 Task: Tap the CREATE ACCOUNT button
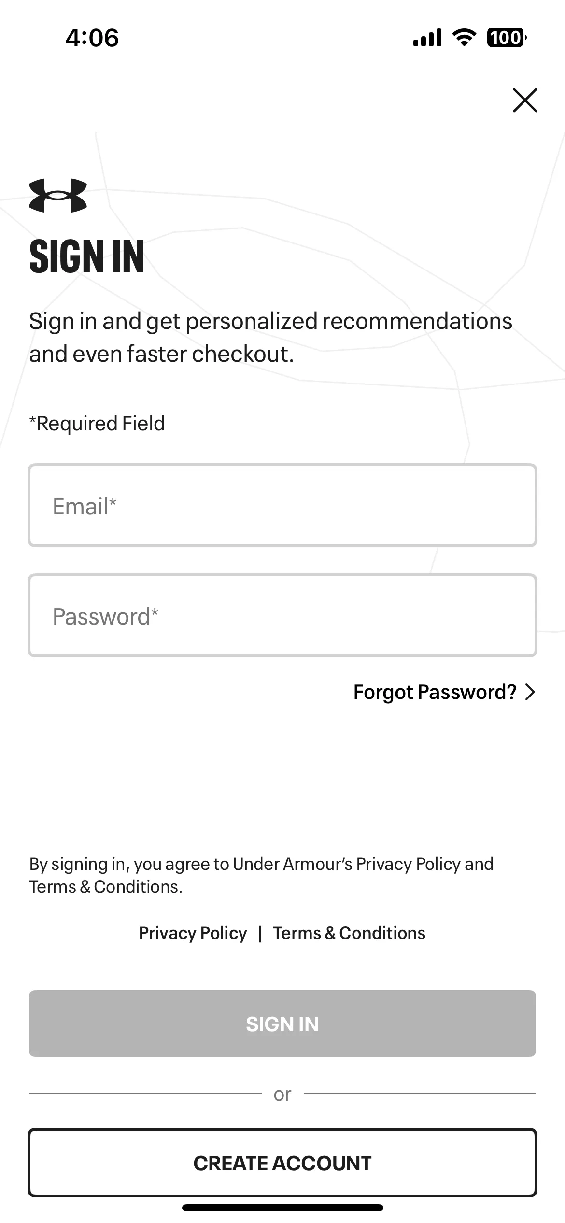(282, 1163)
